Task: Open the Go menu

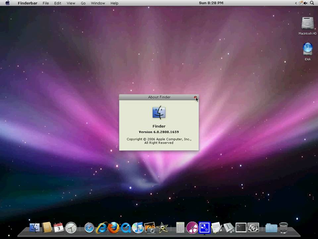Action: coord(83,3)
